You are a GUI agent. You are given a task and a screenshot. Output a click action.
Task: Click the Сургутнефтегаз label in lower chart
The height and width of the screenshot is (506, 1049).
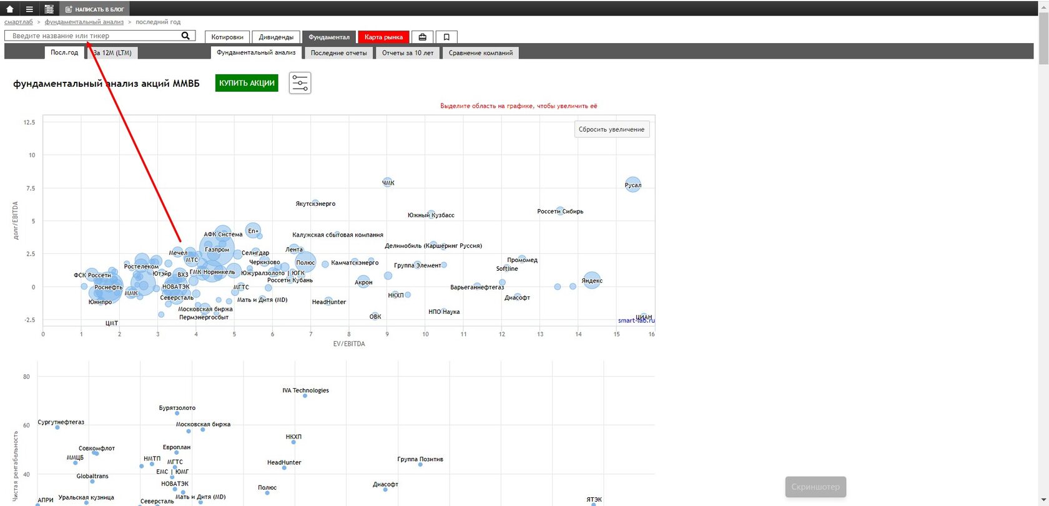61,422
